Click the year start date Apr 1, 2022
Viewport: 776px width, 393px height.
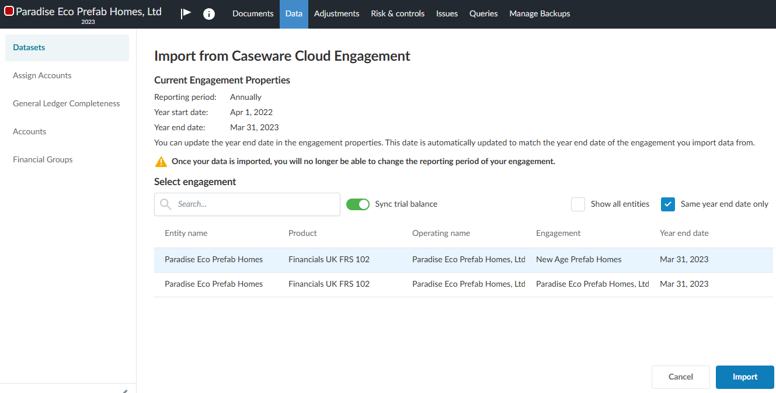click(251, 112)
